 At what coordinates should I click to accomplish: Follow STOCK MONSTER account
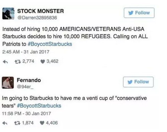(139, 13)
